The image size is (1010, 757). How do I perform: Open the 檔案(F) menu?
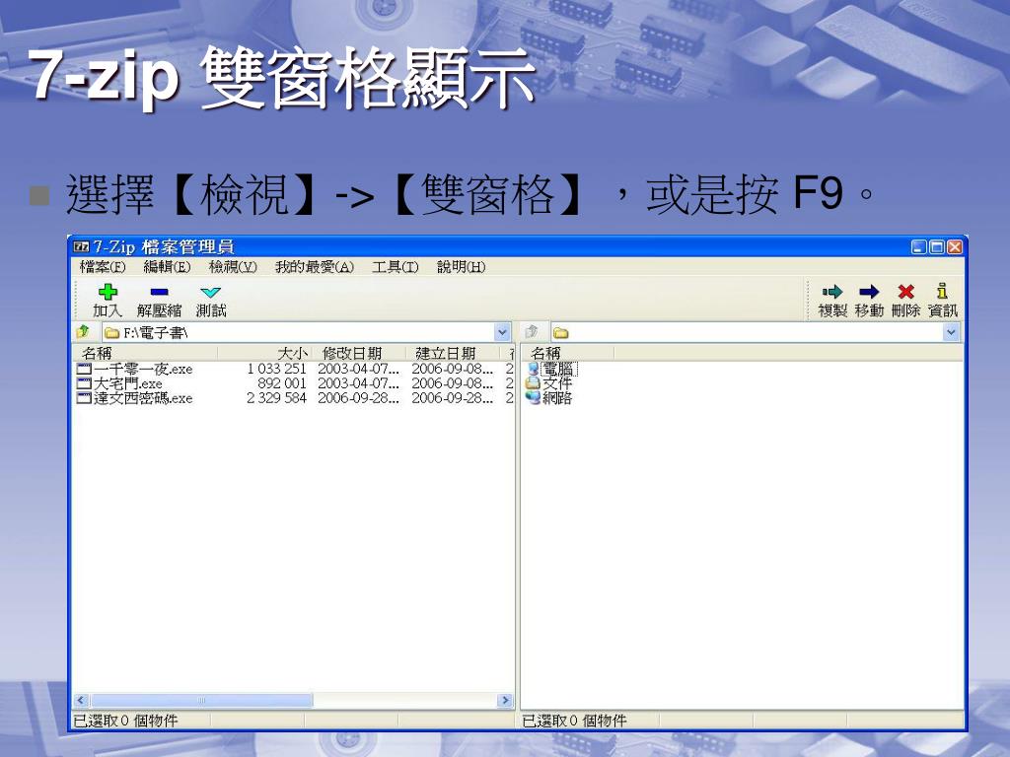tap(103, 267)
